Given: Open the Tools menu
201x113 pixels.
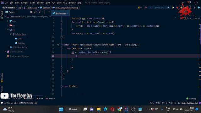Looking at the screenshot, I should point(59,3).
